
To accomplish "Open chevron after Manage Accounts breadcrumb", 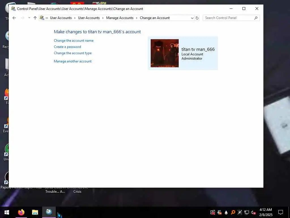I will pos(137,18).
